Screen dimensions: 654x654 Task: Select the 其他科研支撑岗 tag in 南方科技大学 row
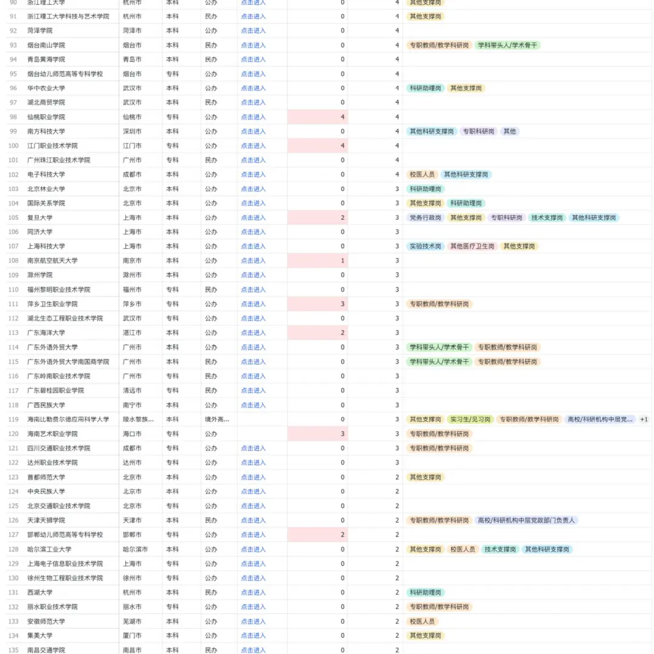click(431, 131)
